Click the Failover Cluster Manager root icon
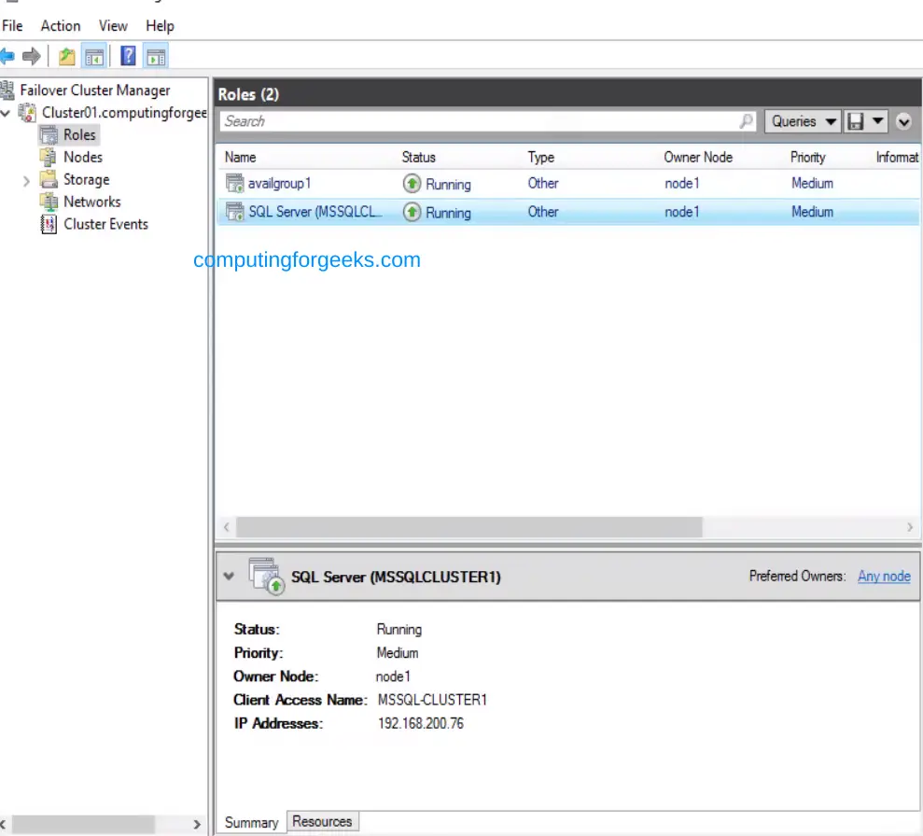 click(7, 90)
